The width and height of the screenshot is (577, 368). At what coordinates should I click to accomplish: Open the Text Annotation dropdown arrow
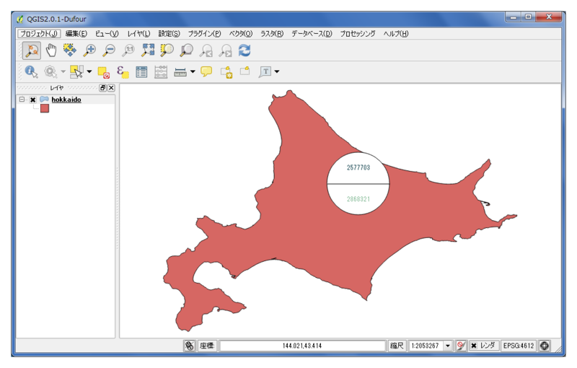tap(277, 71)
